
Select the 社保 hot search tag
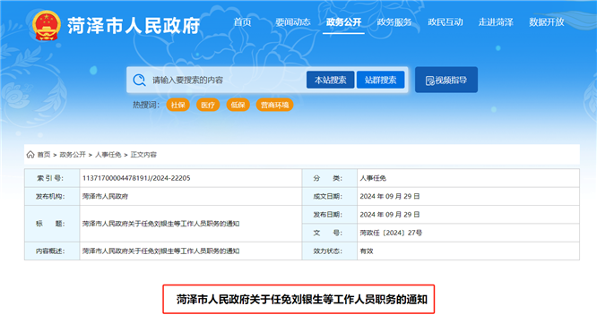click(177, 105)
